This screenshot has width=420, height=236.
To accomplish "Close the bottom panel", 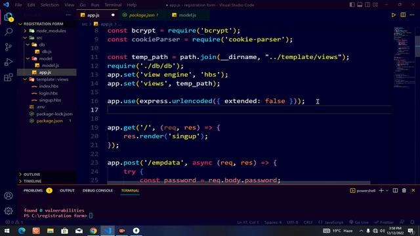I will point(413,191).
